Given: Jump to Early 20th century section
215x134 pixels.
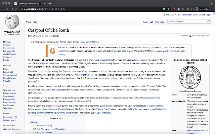Looking at the screenshot, I should (x=44, y=133).
